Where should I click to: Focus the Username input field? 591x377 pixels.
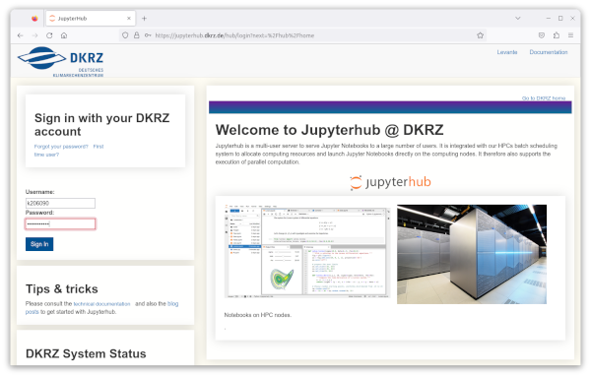click(x=60, y=203)
